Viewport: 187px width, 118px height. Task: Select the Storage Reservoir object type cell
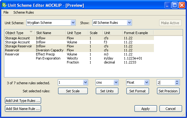[x=19, y=46]
